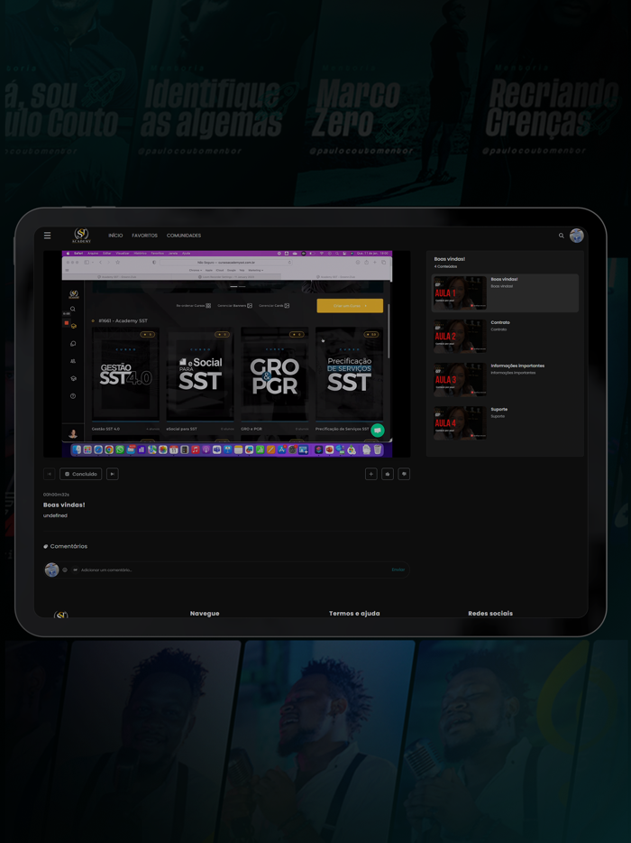Open the AULA 4 lesson thumbnail
This screenshot has width=631, height=843.
tap(461, 422)
